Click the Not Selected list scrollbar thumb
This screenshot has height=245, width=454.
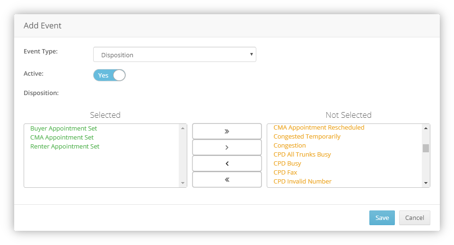[x=426, y=148]
